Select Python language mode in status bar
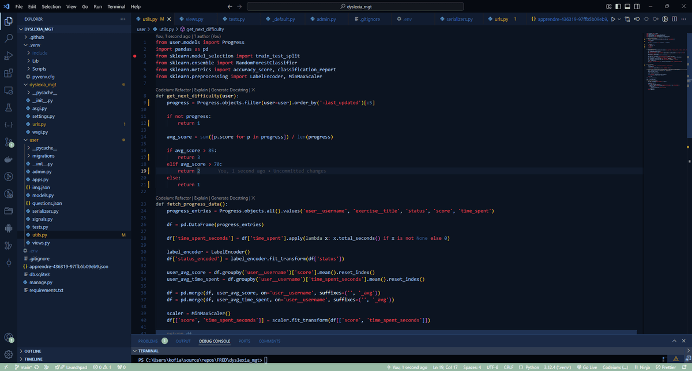 pos(532,367)
